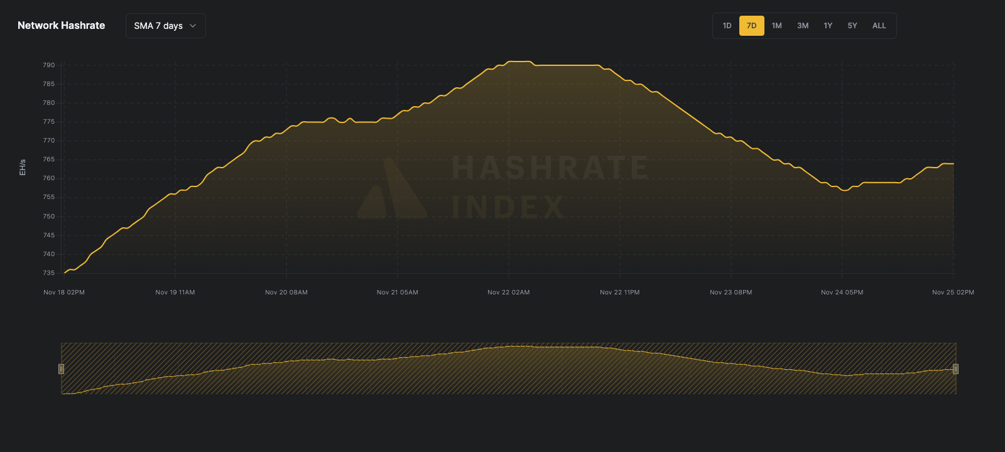This screenshot has width=1005, height=452.
Task: Click the chevron arrow beside SMA 7 days
Action: 193,26
